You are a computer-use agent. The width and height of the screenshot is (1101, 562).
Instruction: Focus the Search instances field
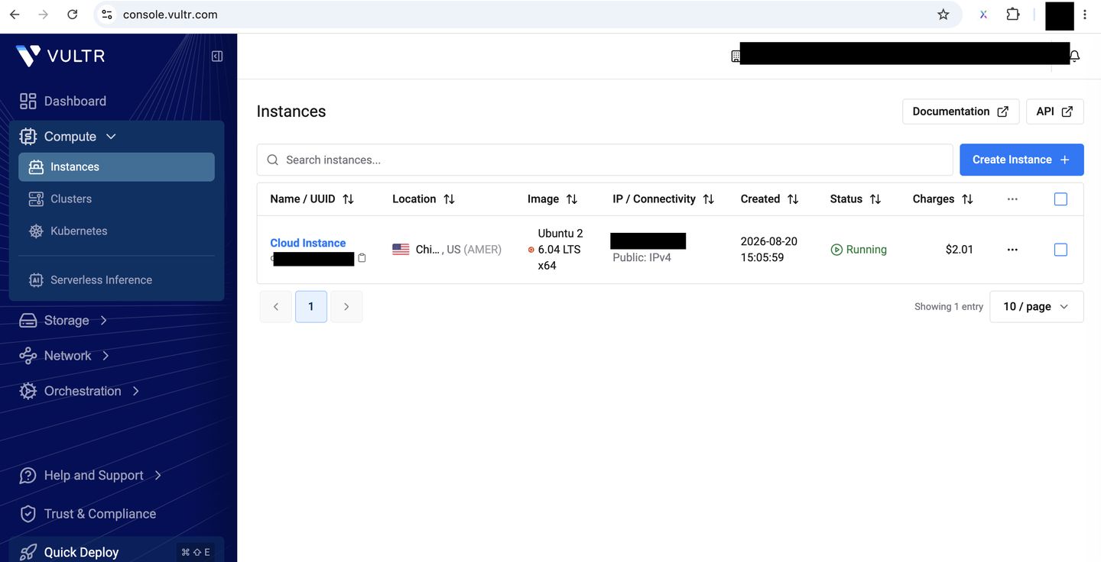(x=605, y=160)
